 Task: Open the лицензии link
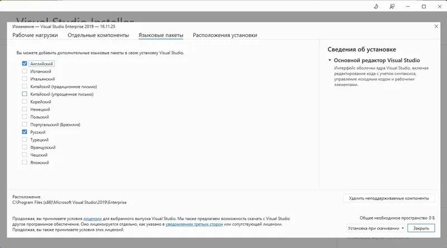click(x=92, y=218)
